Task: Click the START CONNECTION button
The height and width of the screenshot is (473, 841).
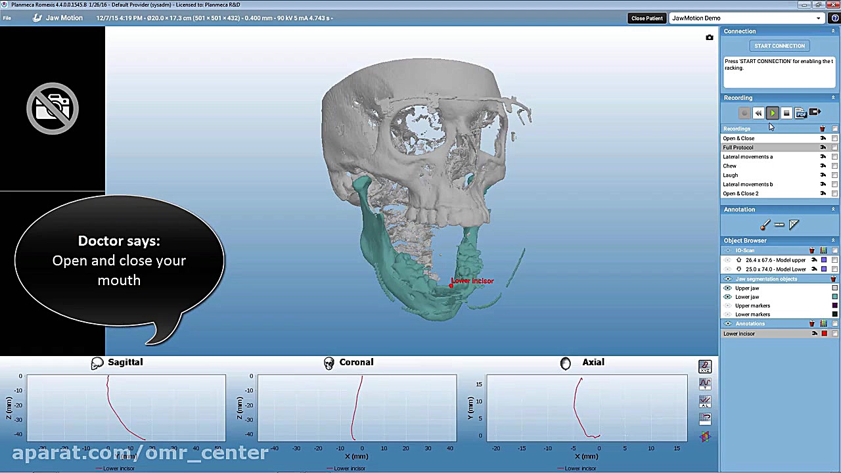Action: point(779,46)
